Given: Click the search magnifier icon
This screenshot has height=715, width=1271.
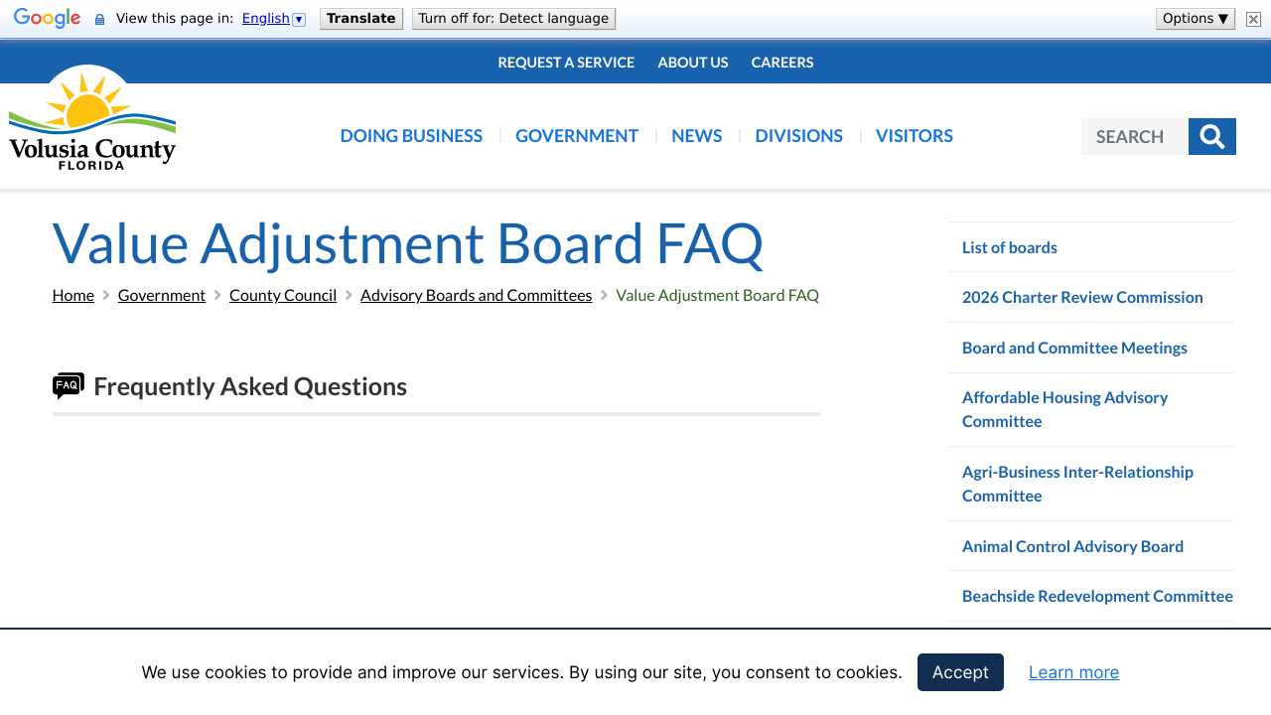Looking at the screenshot, I should tap(1212, 136).
